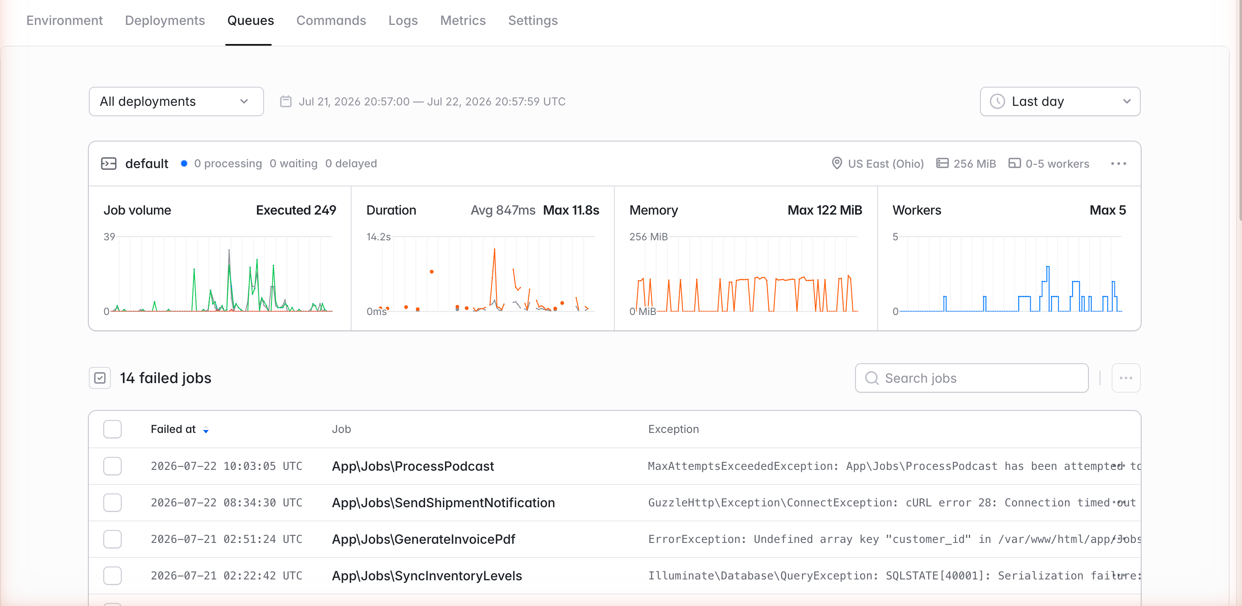The height and width of the screenshot is (606, 1242).
Task: Check the ProcessPodcast job checkbox
Action: [112, 466]
